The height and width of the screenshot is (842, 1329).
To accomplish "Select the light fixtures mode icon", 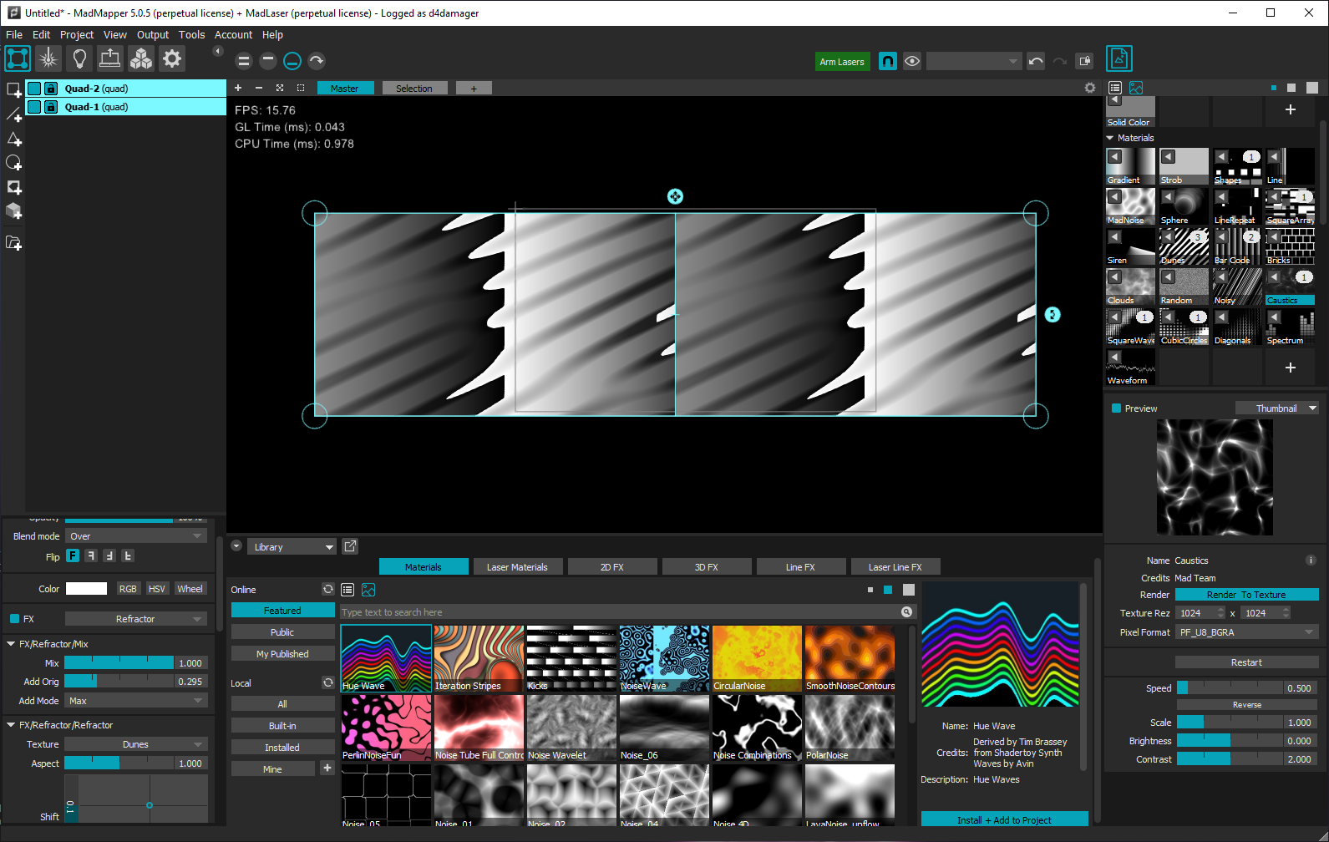I will tap(79, 58).
